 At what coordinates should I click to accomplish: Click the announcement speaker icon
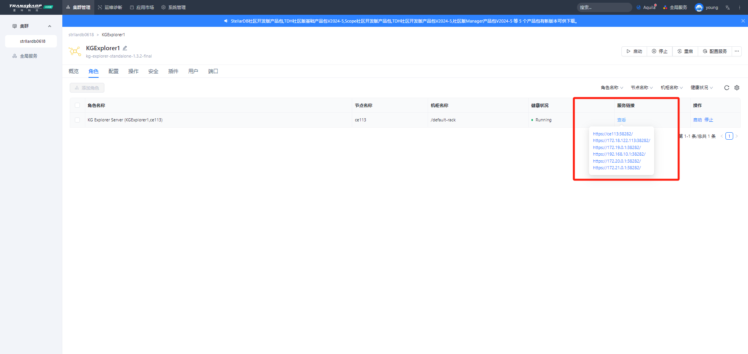226,21
